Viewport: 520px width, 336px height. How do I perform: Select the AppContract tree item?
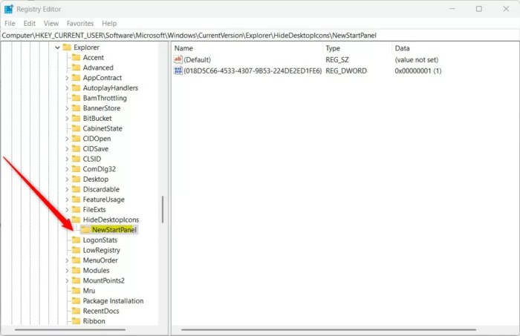point(103,78)
